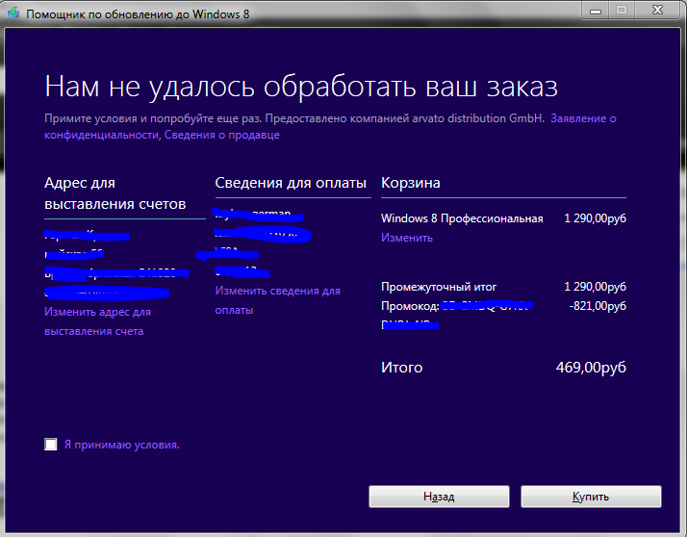Click the Windows 8 upgrade assistant title icon

[x=13, y=13]
